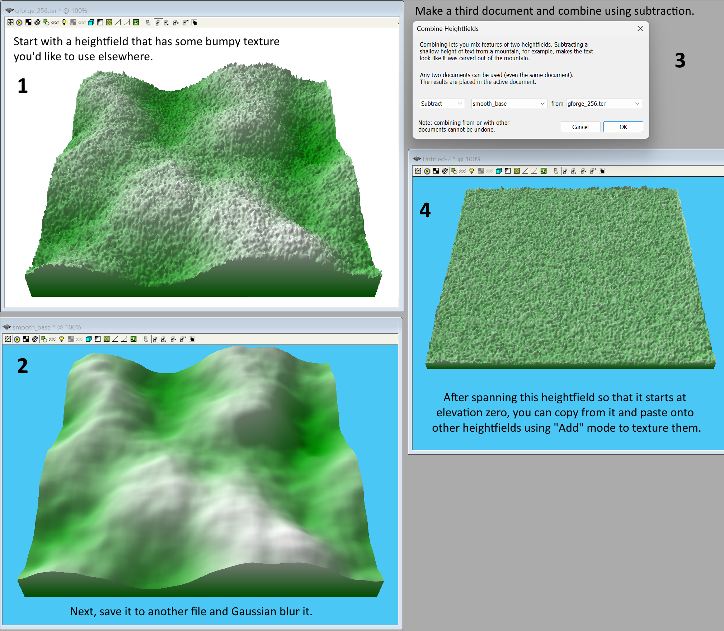Expand the gforge_256.ter source dropdown
Image resolution: width=724 pixels, height=631 pixels.
[604, 104]
